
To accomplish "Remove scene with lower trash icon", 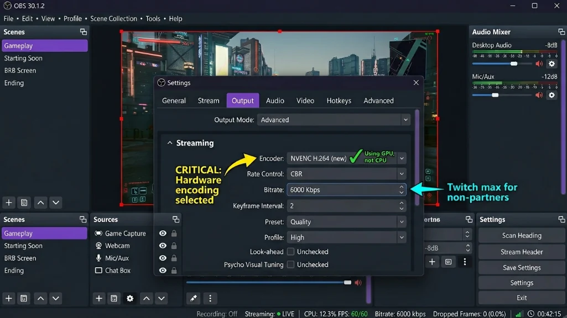I will pyautogui.click(x=24, y=299).
